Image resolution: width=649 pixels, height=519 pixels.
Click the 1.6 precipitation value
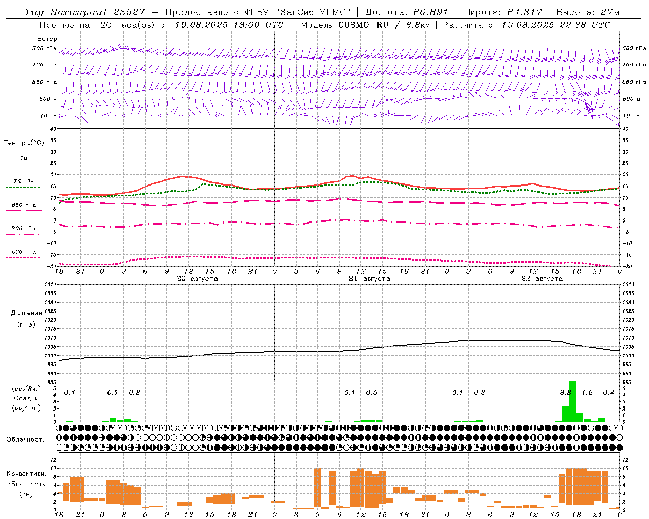[x=587, y=393]
